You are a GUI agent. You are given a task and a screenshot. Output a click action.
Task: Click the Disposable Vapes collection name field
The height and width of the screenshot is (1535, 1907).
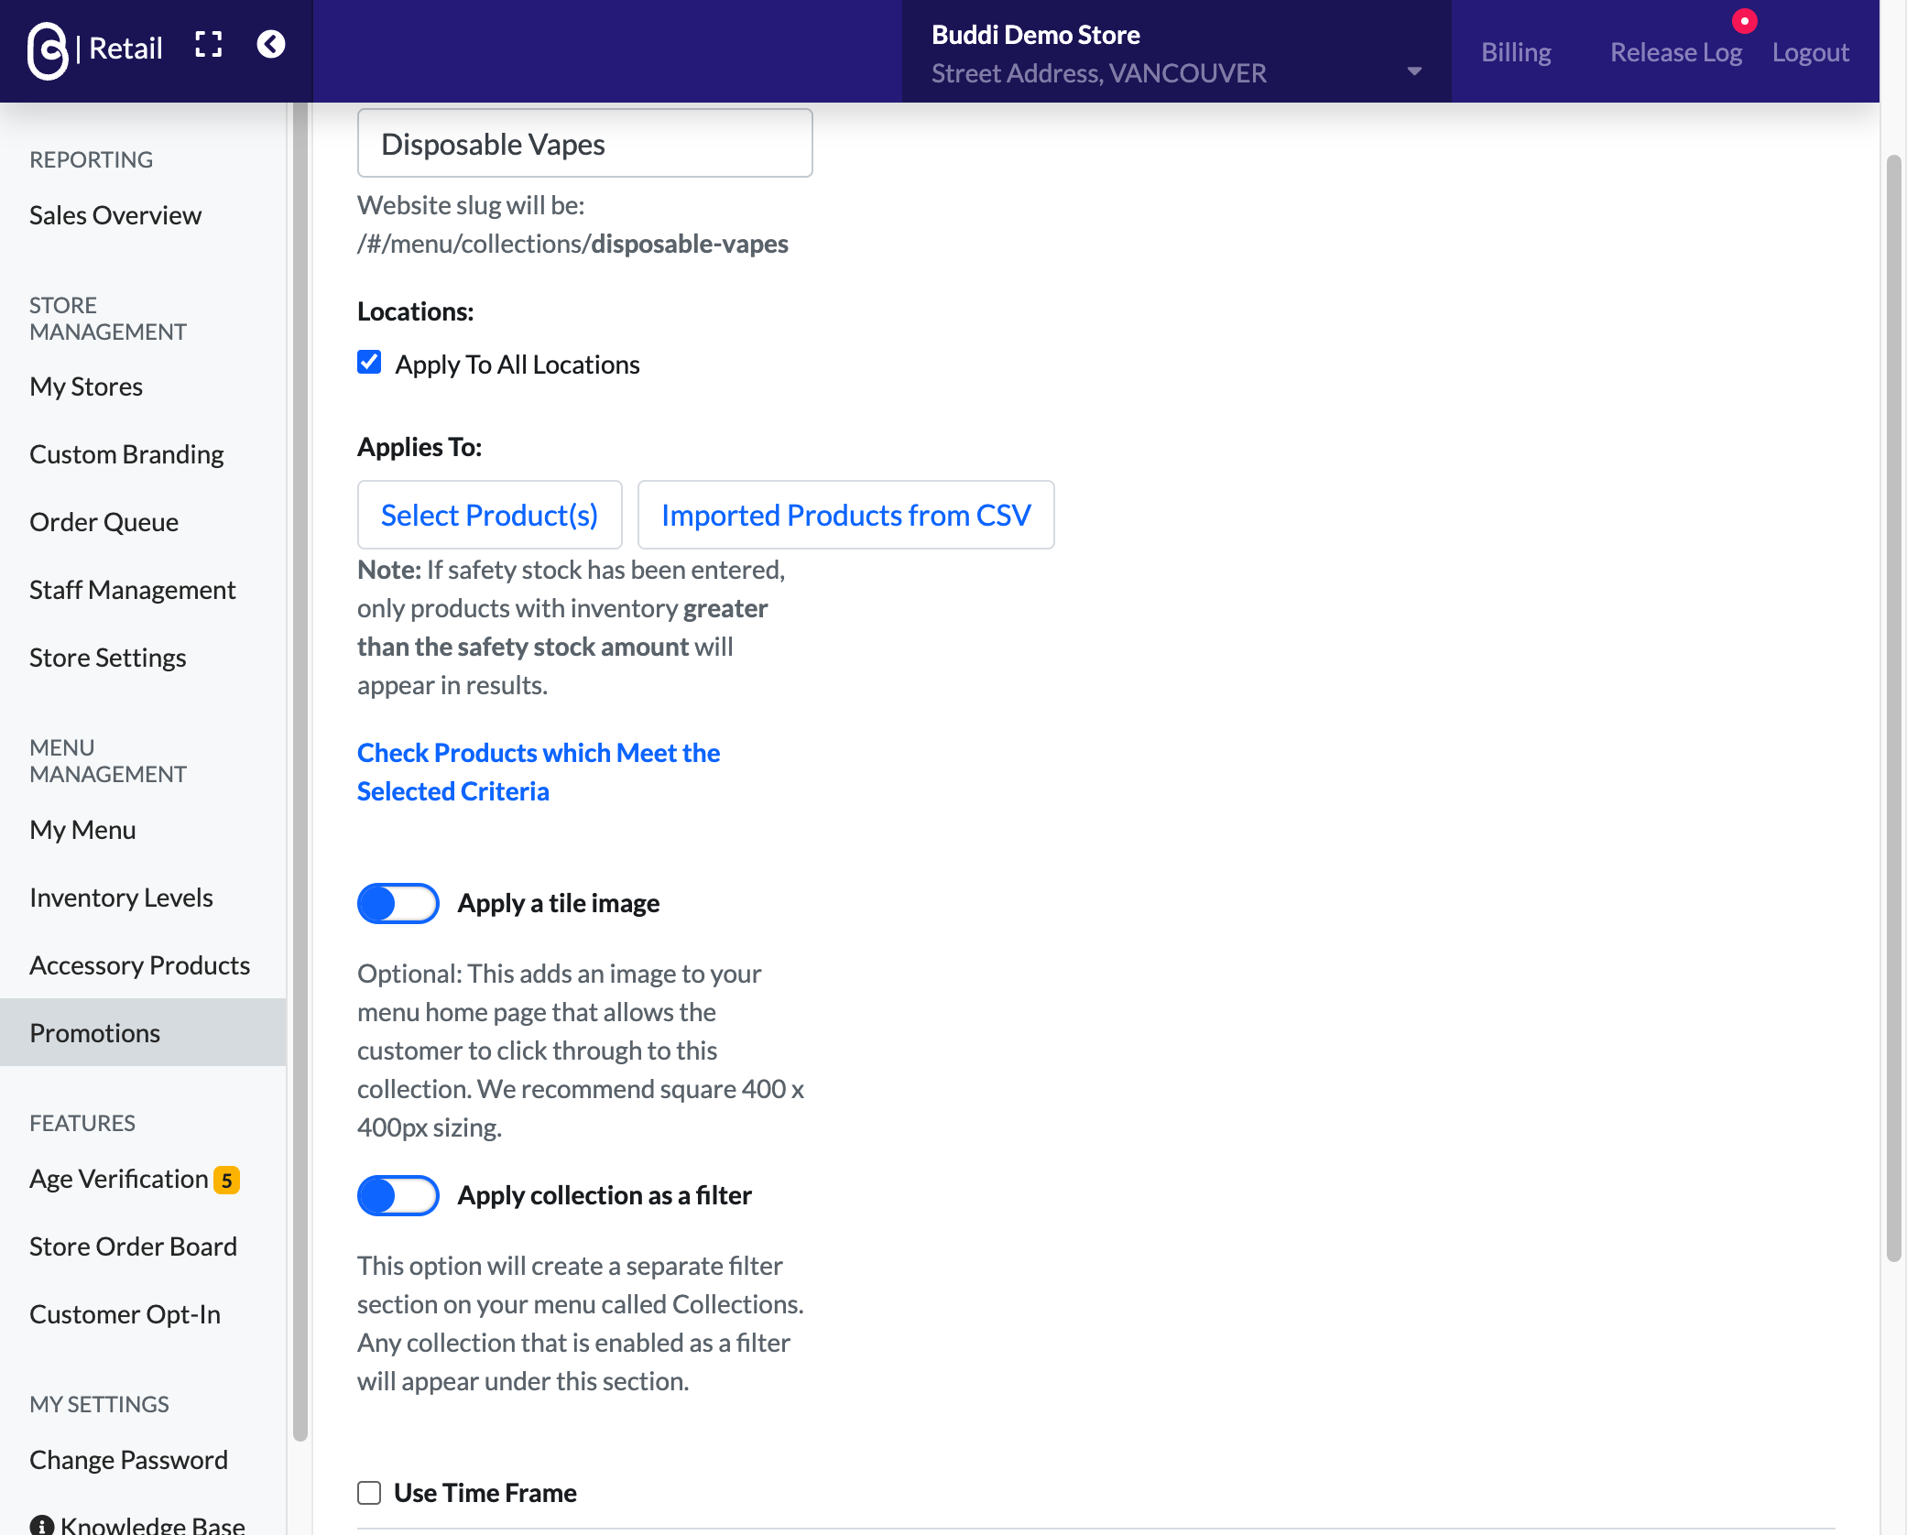[584, 144]
